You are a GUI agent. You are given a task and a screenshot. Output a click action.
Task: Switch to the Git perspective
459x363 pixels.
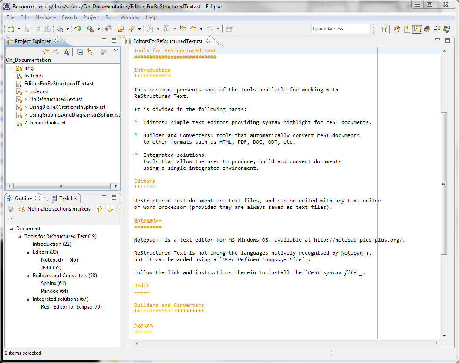[x=407, y=29]
